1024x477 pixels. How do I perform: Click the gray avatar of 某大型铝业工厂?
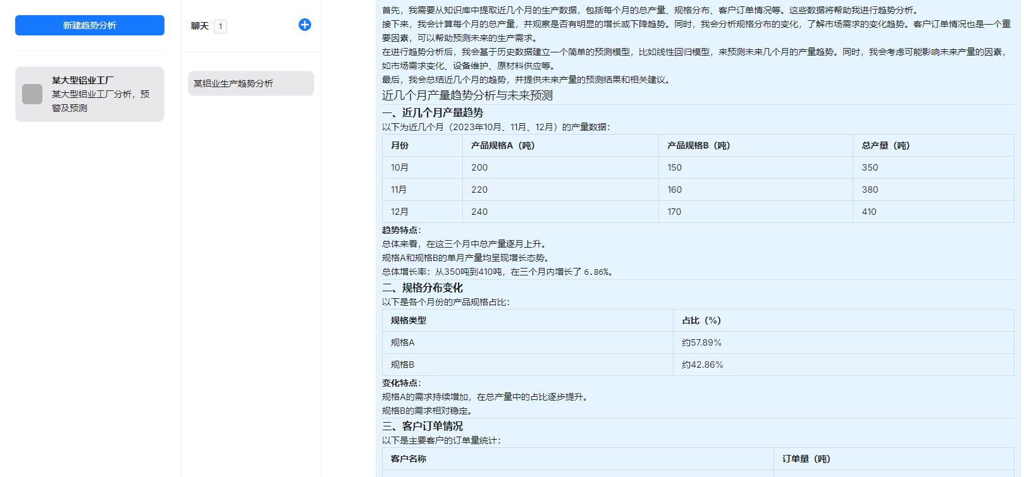[x=32, y=94]
